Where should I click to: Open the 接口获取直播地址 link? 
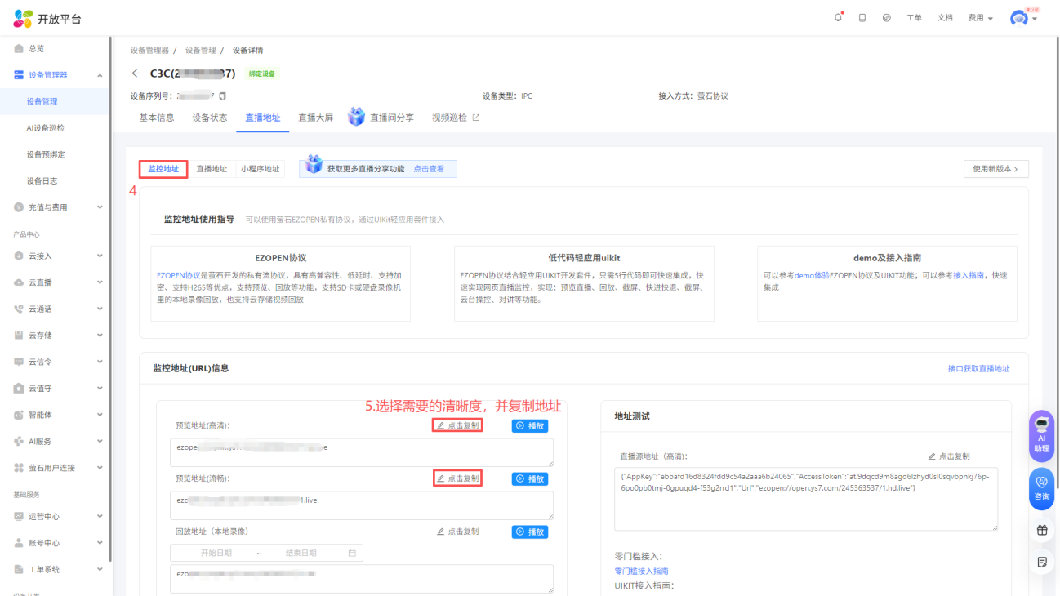point(978,369)
